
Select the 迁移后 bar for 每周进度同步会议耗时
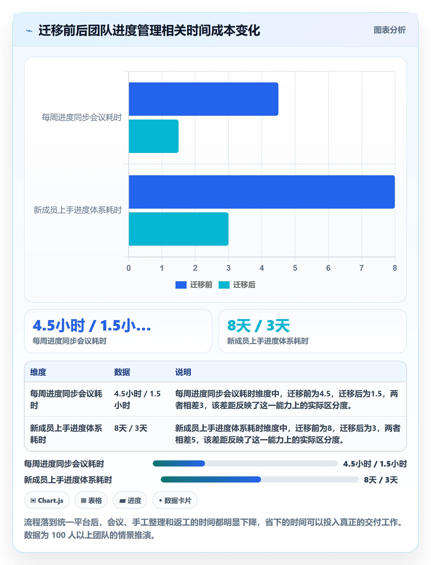point(154,136)
